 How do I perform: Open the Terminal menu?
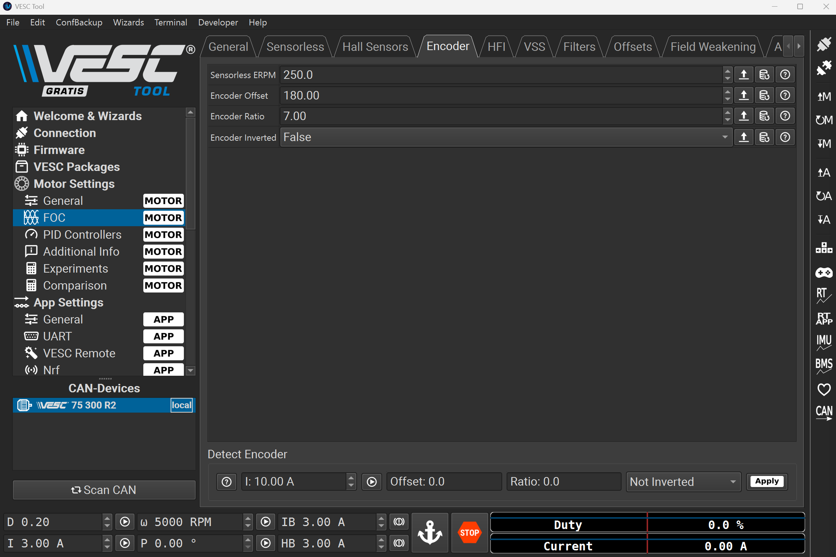(171, 22)
